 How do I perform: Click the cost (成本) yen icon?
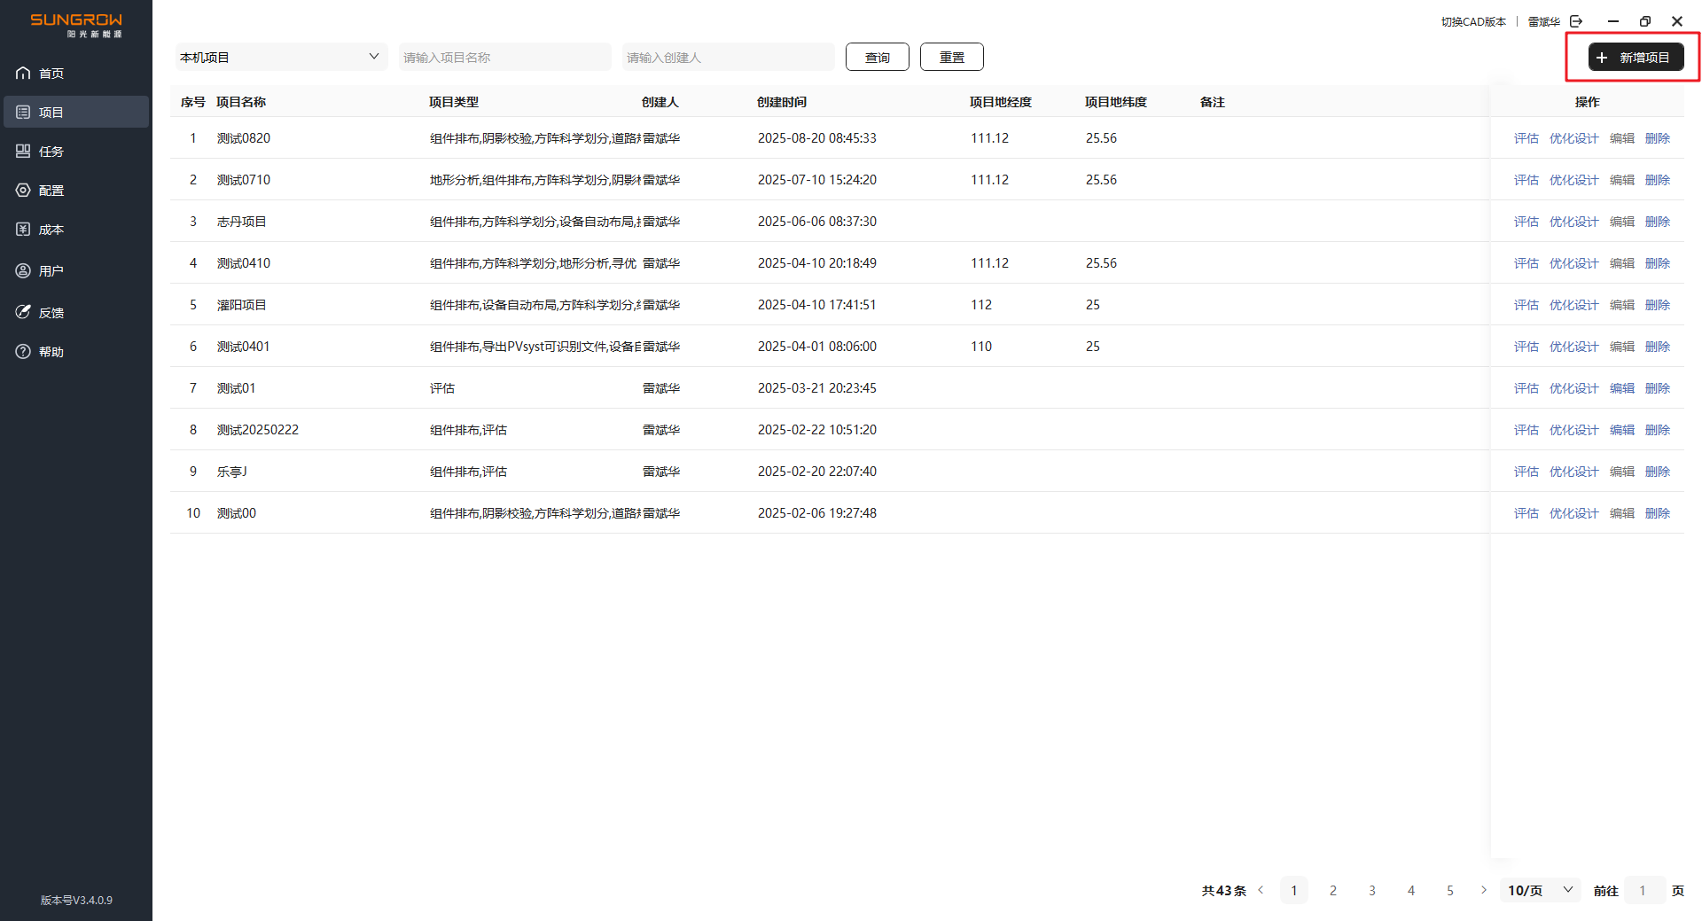click(x=23, y=230)
